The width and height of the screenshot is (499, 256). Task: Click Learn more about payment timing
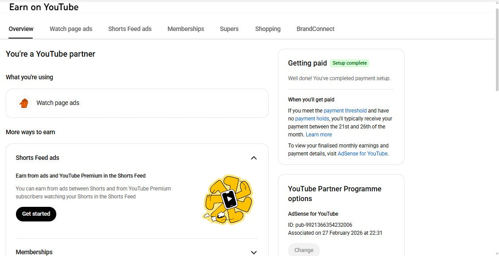click(319, 134)
